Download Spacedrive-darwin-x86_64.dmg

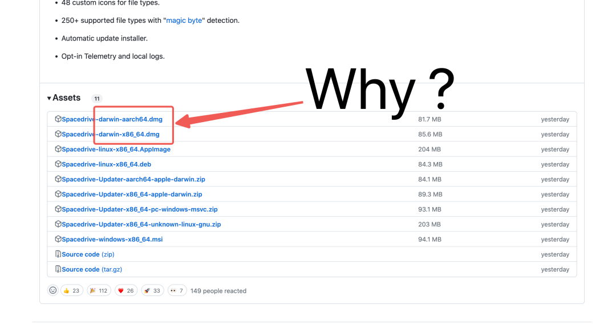[x=110, y=135]
